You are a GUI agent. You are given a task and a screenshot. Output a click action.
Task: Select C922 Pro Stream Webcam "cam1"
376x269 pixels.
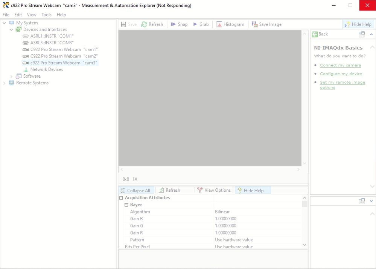coord(64,50)
